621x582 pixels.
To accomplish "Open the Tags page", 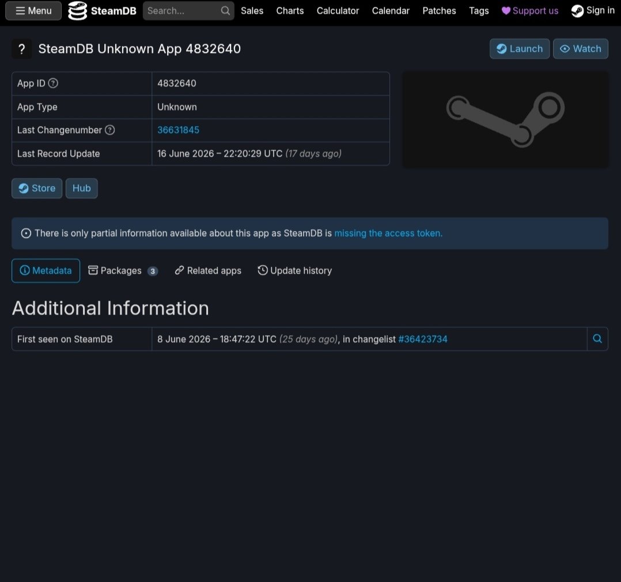I will (x=479, y=11).
